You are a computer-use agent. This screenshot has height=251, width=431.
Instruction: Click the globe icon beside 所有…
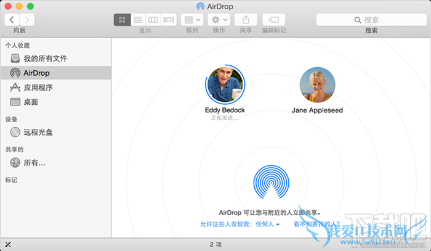(x=15, y=163)
